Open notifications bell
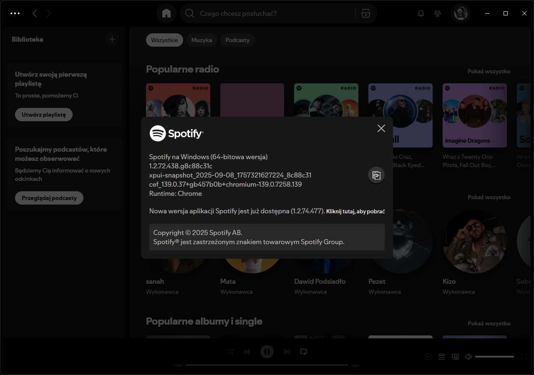 421,13
